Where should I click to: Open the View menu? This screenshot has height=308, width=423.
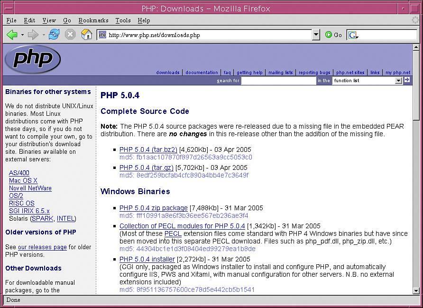(49, 20)
